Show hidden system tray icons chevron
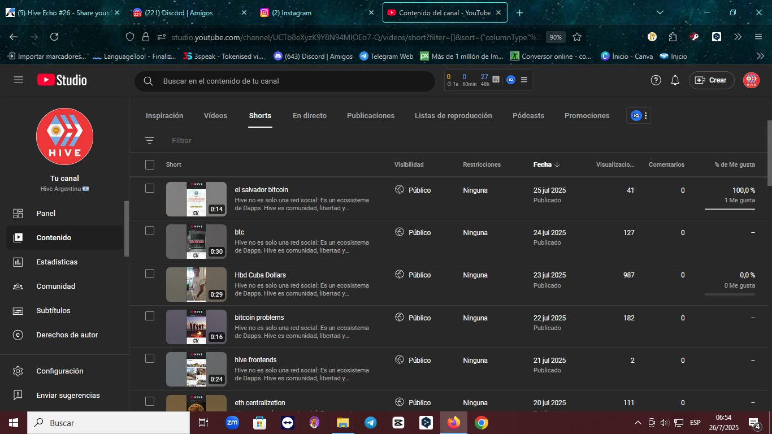The width and height of the screenshot is (772, 434). coord(638,423)
